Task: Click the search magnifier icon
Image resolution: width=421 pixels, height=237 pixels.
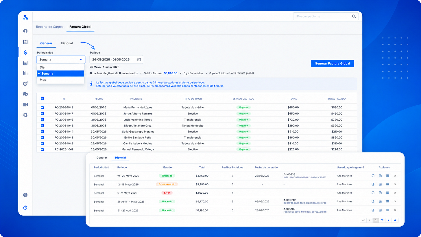Action: point(354,16)
